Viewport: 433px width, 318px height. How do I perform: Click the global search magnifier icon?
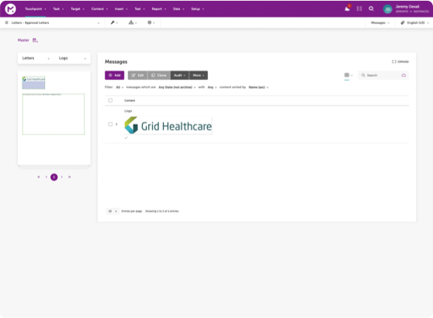pyautogui.click(x=371, y=9)
